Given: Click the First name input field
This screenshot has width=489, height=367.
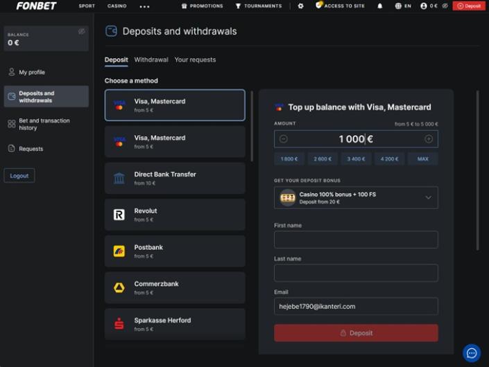Looking at the screenshot, I should click(x=356, y=240).
